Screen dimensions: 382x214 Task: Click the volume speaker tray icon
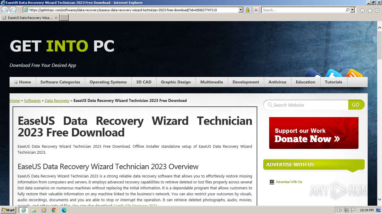click(x=339, y=210)
